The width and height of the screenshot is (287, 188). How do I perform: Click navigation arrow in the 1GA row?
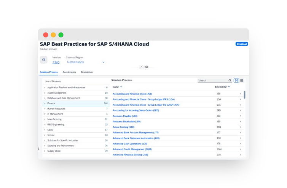(x=241, y=99)
